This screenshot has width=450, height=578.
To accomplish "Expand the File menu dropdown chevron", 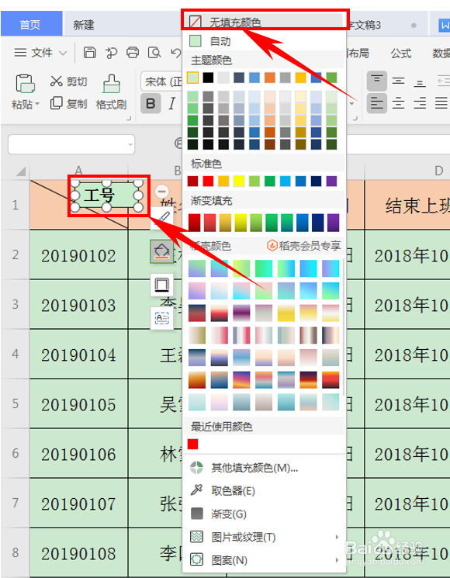I will [63, 53].
